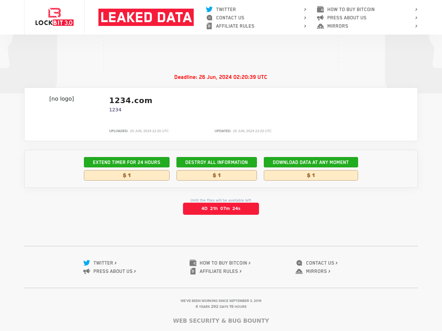Click the footer Twitter bird icon
Image resolution: width=442 pixels, height=331 pixels.
pos(87,263)
